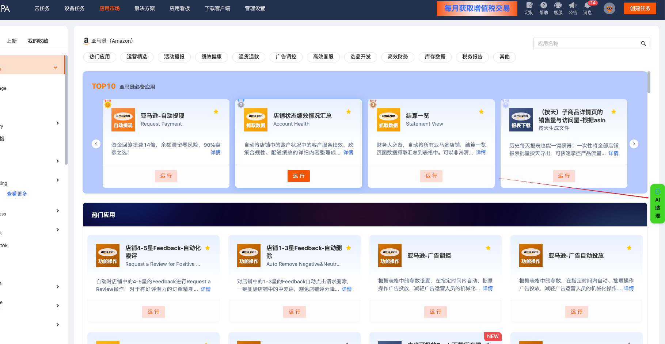The image size is (665, 344).
Task: Toggle favorite star on 子商品详情页的销售量 card
Action: (614, 112)
